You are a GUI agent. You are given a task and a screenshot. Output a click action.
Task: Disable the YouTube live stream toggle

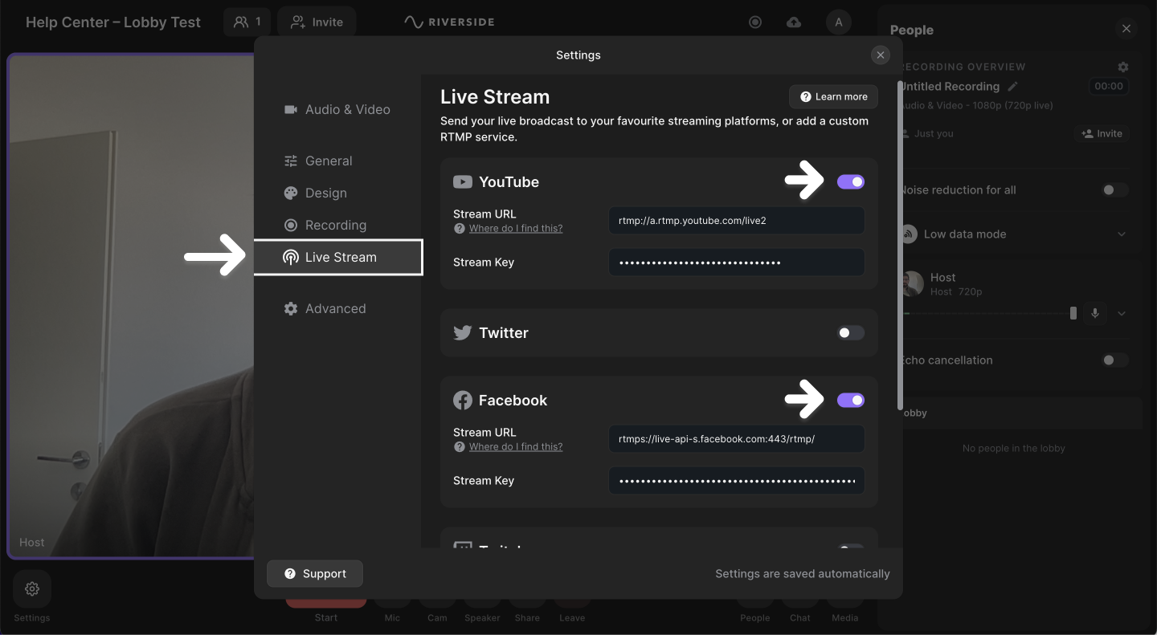tap(851, 182)
